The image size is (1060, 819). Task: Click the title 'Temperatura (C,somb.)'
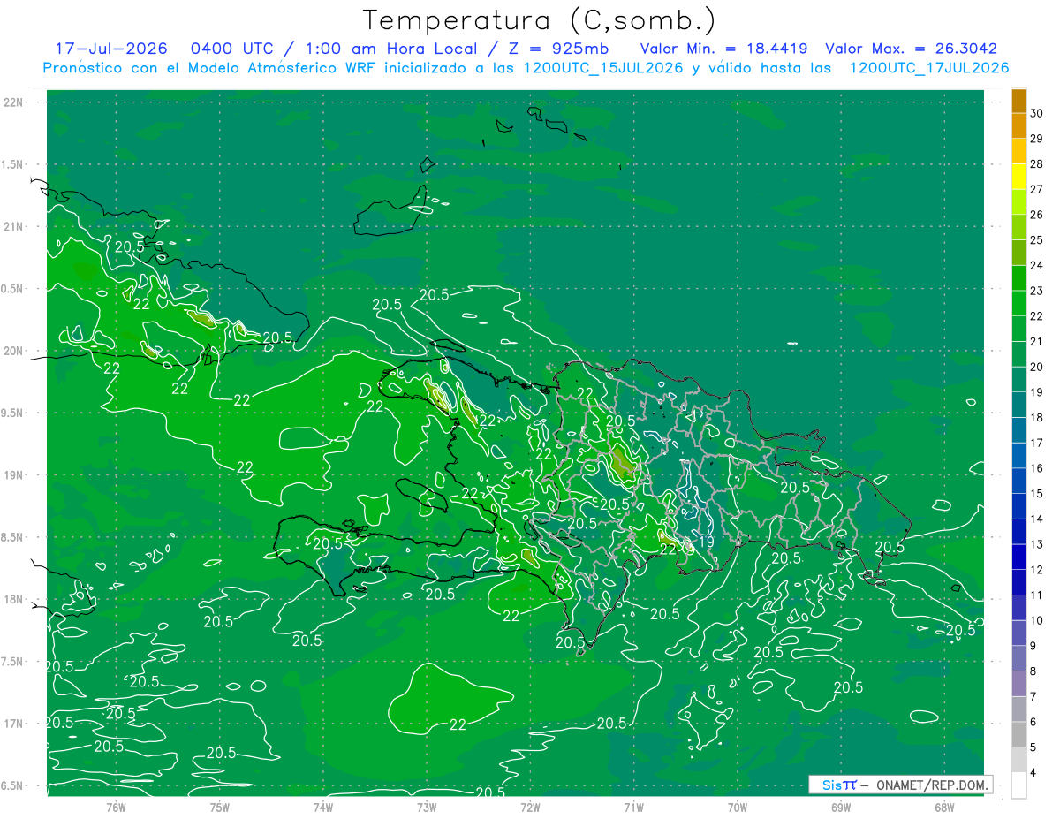540,20
